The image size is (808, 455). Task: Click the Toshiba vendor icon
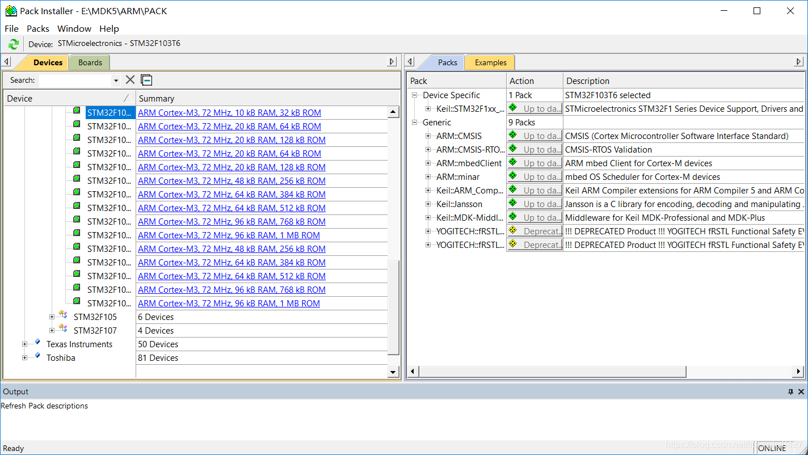pyautogui.click(x=37, y=355)
